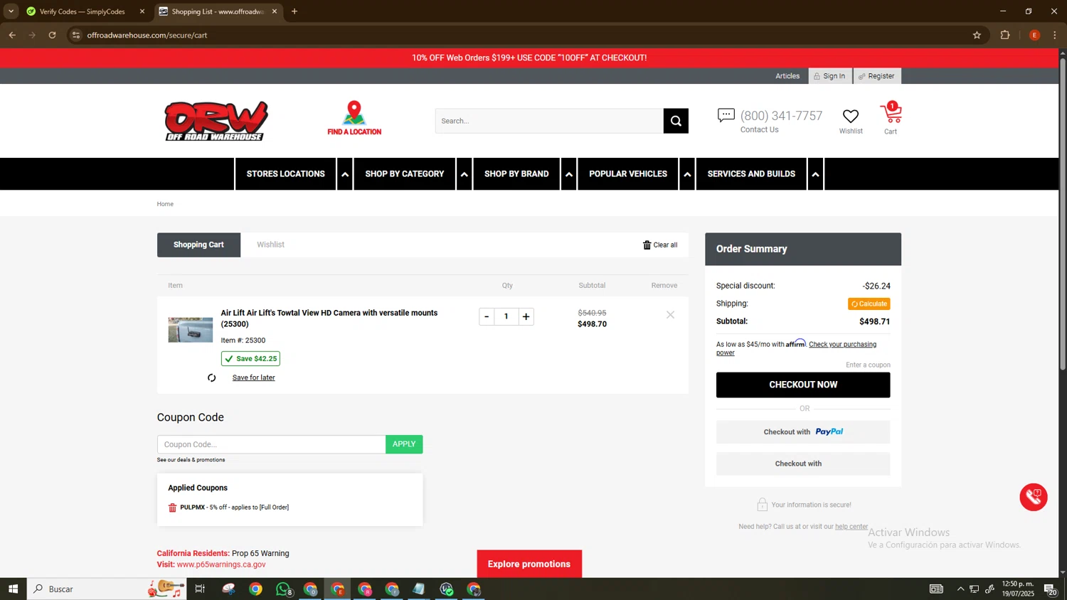Remove the Air Lift camera item with X
This screenshot has width=1067, height=600.
pyautogui.click(x=670, y=315)
